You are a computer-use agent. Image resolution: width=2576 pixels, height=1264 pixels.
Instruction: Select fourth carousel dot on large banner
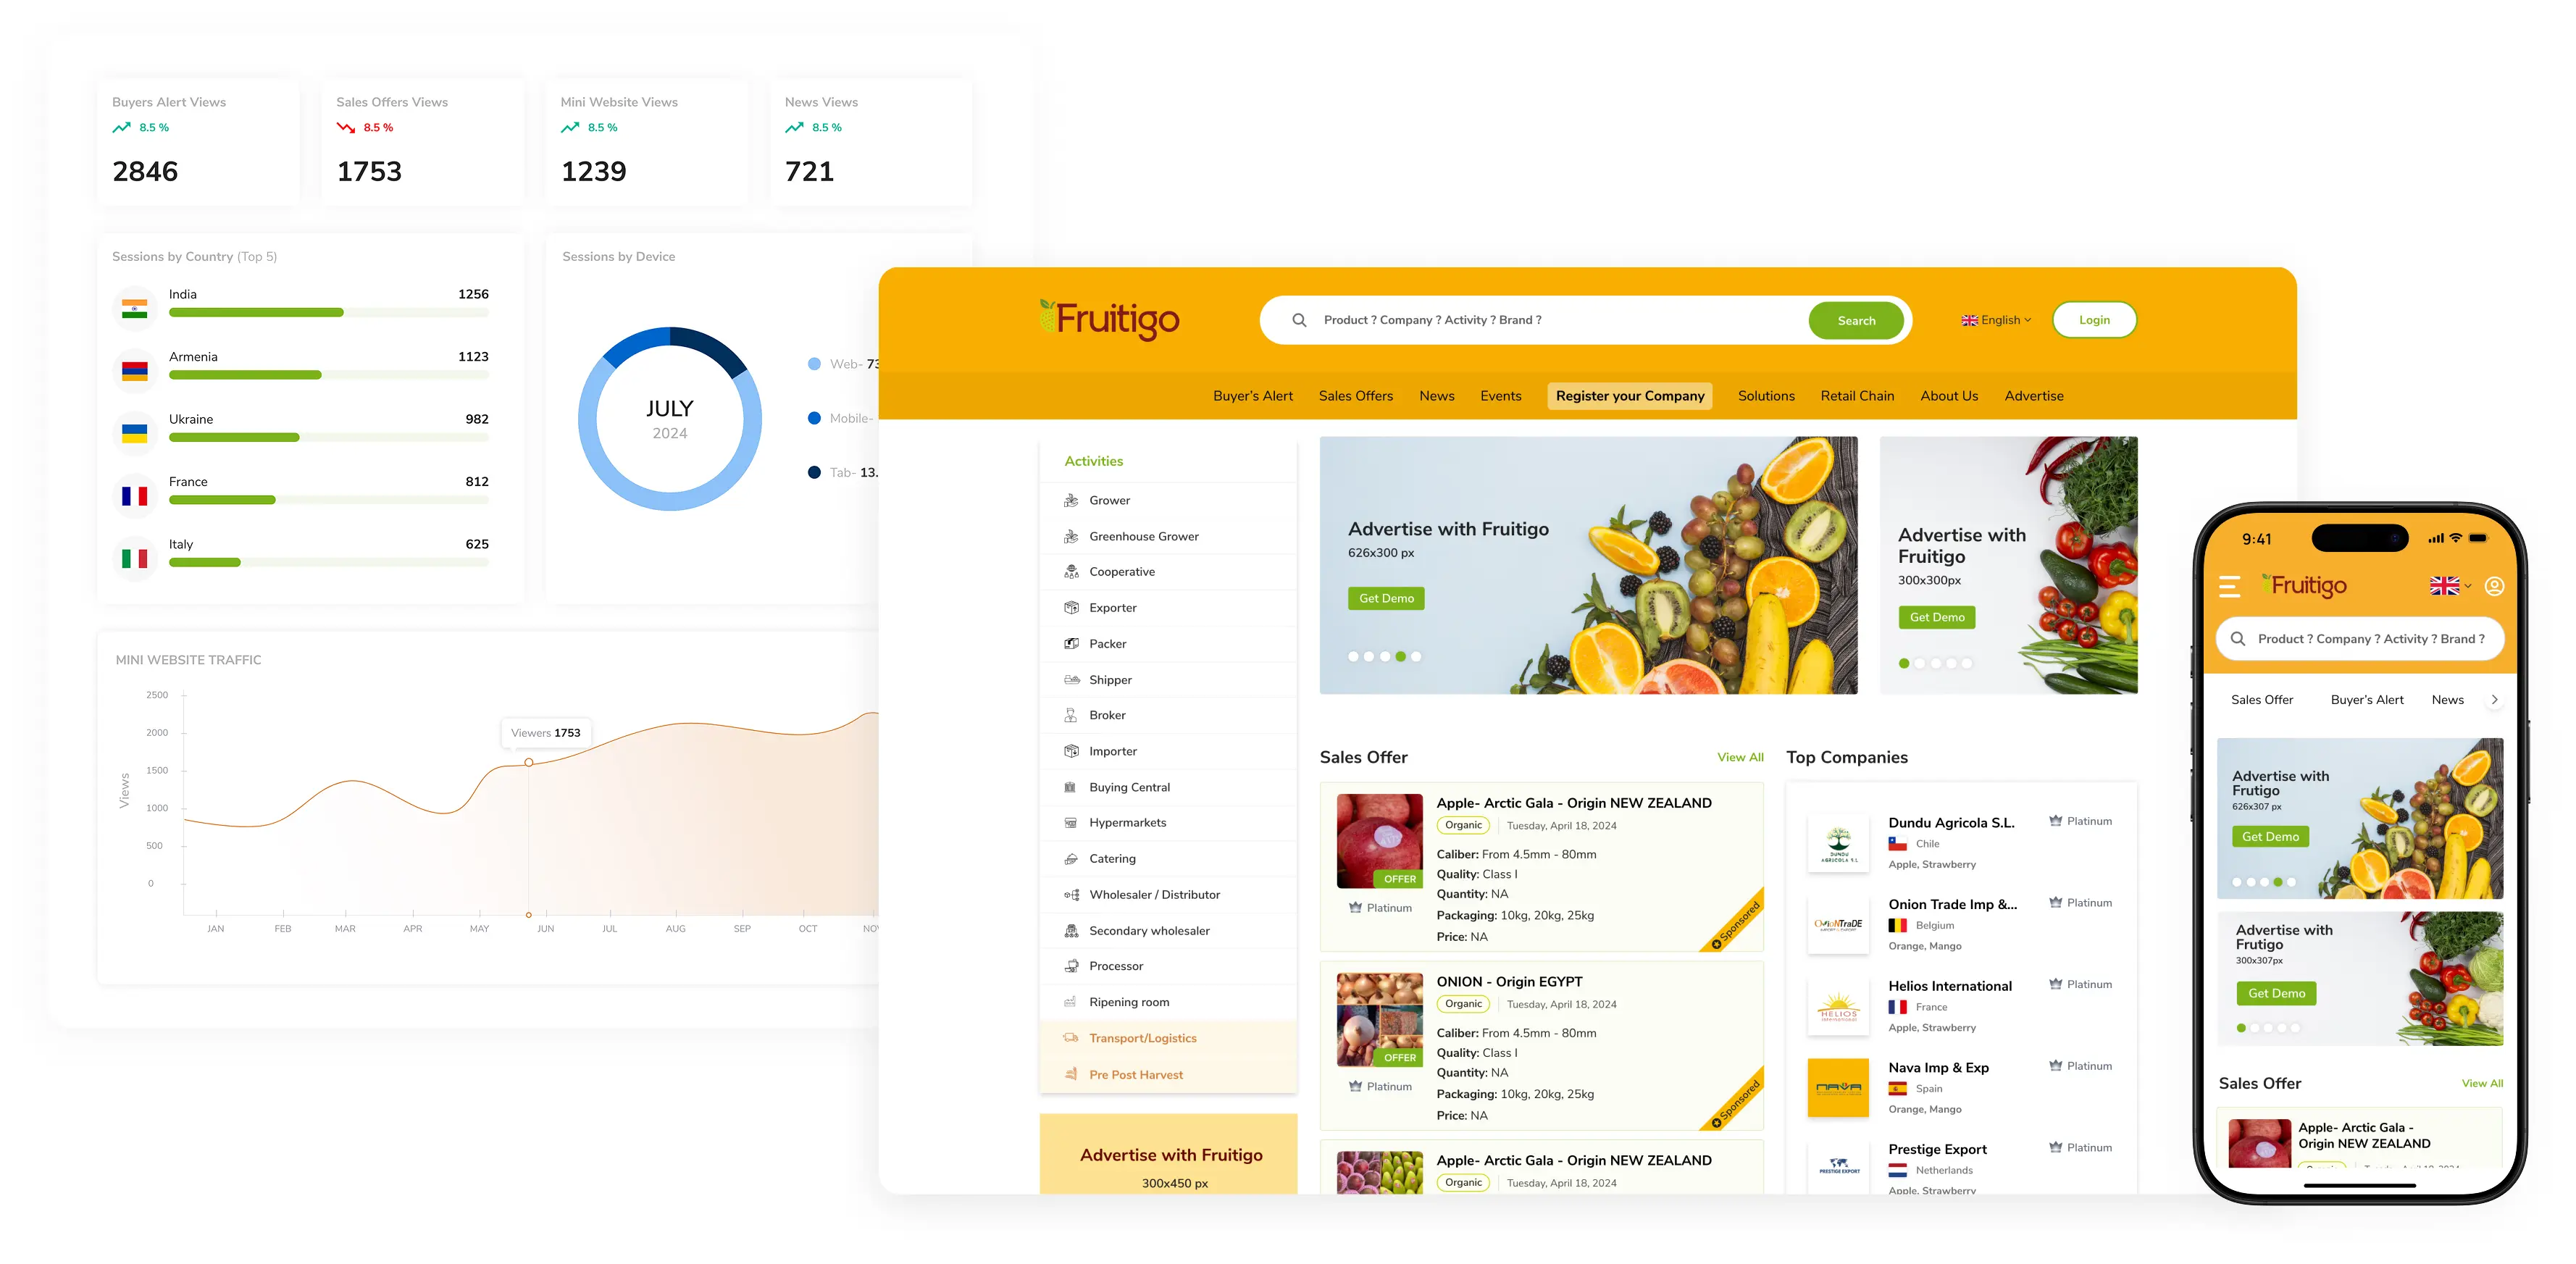1400,657
